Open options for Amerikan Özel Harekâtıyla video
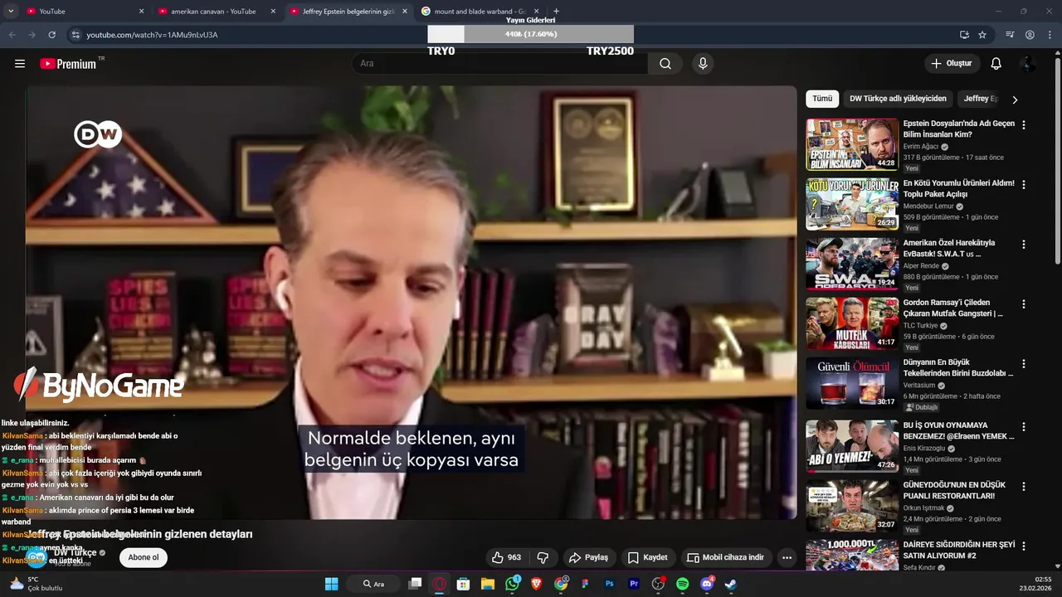The width and height of the screenshot is (1062, 597). [x=1023, y=245]
